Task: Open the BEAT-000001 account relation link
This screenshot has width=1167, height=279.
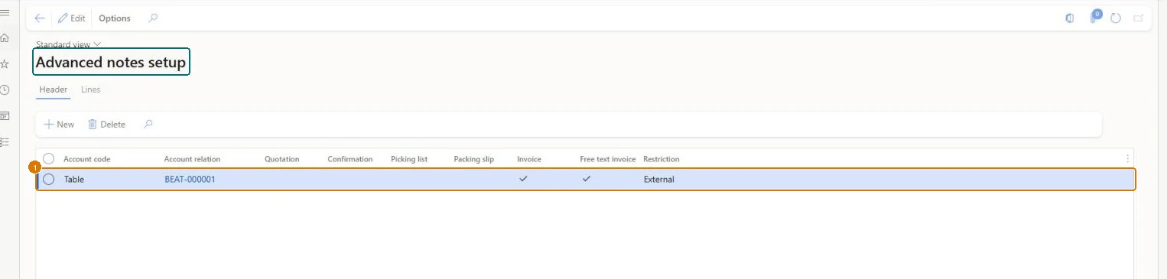Action: click(190, 180)
